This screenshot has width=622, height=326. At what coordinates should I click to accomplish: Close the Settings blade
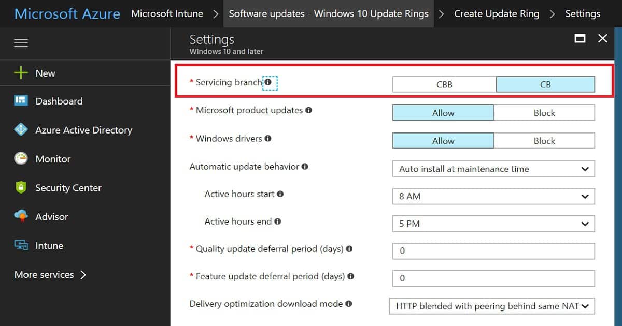coord(602,38)
